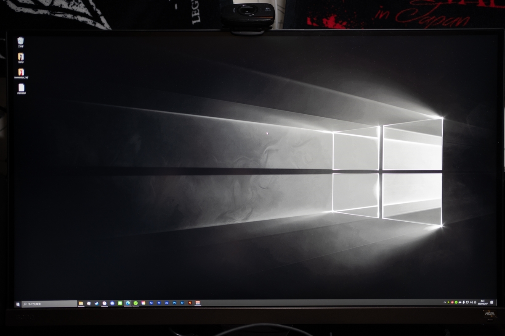Image resolution: width=505 pixels, height=336 pixels.
Task: Select the memo.txt file on desktop
Action: tap(21, 89)
